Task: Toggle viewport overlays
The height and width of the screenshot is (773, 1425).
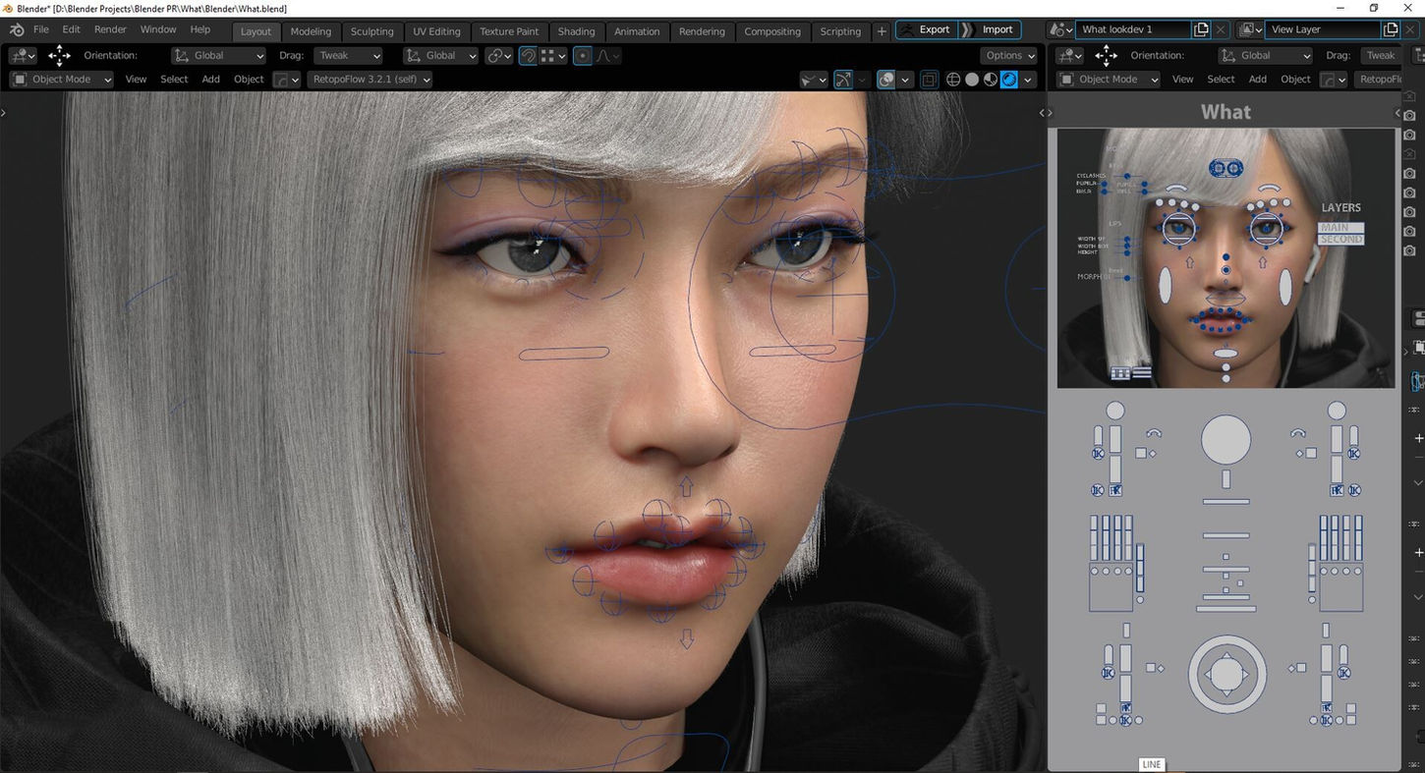Action: point(886,80)
